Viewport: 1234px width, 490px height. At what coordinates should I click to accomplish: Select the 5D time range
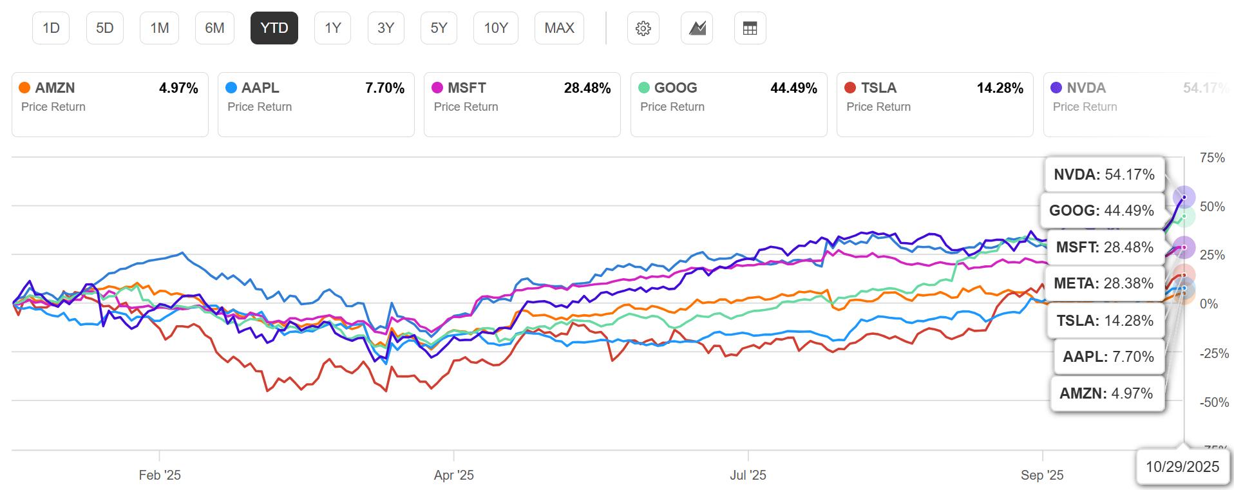click(x=104, y=28)
